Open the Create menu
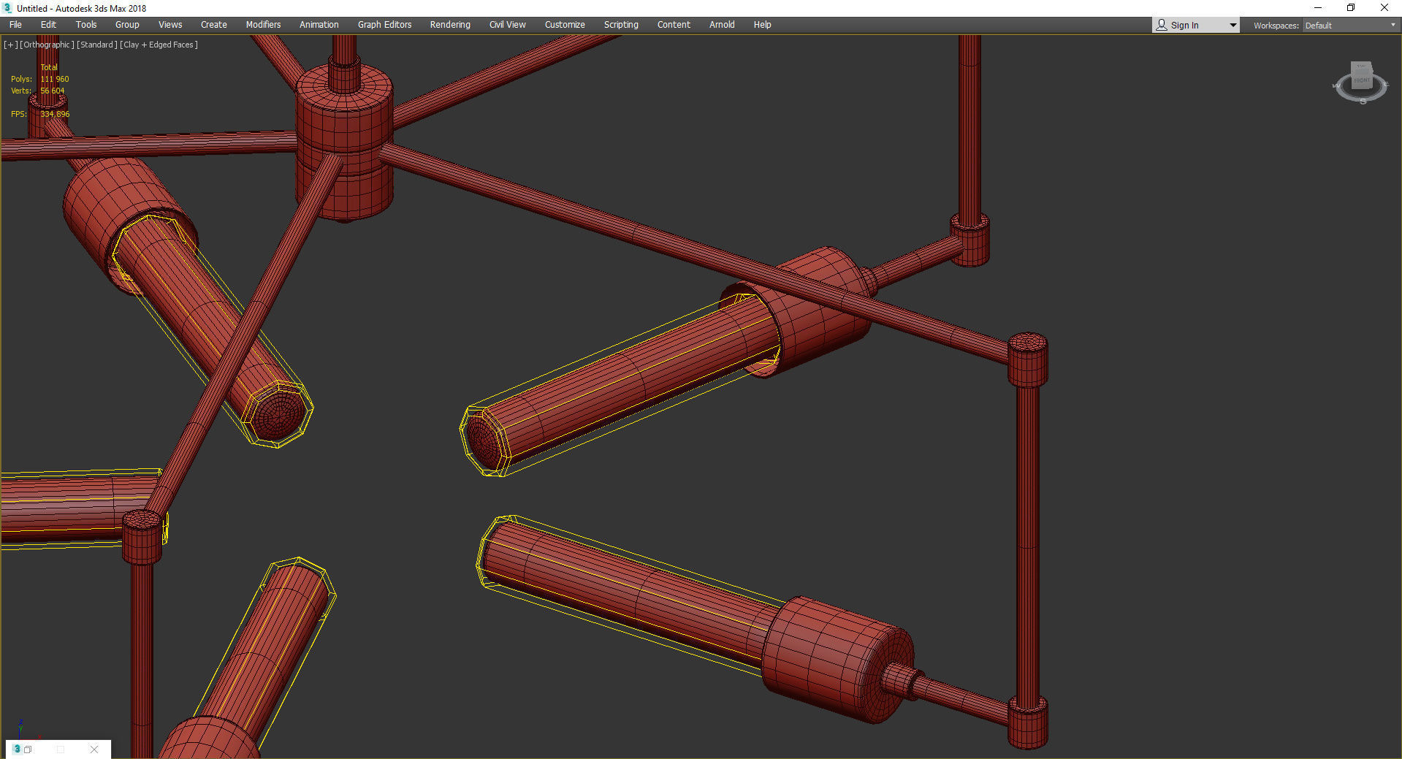The height and width of the screenshot is (759, 1402). 214,25
